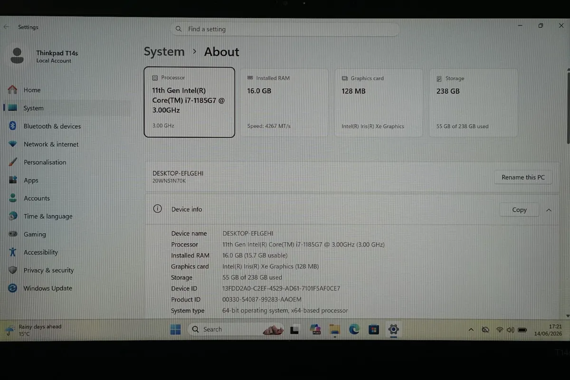The width and height of the screenshot is (570, 380).
Task: Click the taskbar Search box
Action: coord(236,329)
